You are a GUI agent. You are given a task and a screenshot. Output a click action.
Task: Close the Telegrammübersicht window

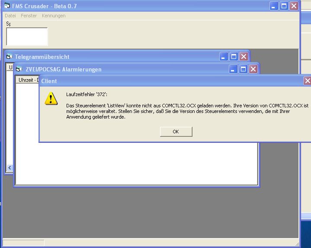(x=244, y=57)
